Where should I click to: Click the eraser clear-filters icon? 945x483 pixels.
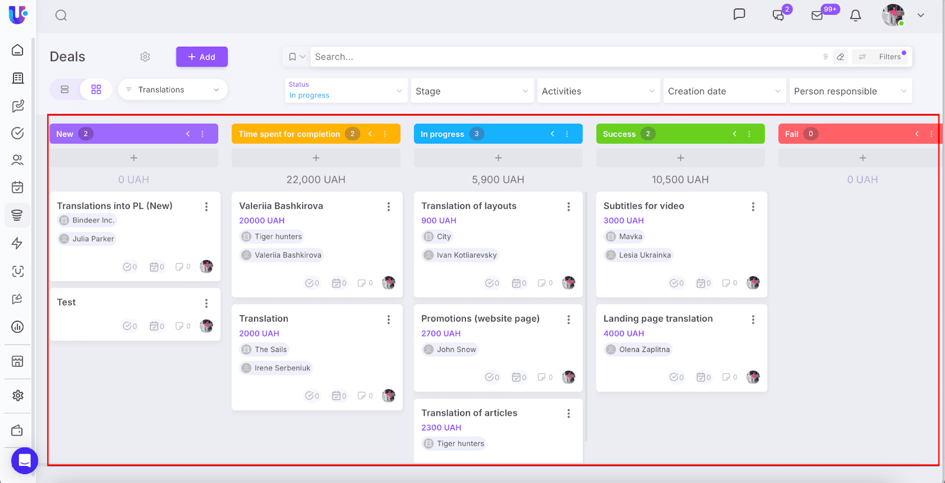[840, 57]
